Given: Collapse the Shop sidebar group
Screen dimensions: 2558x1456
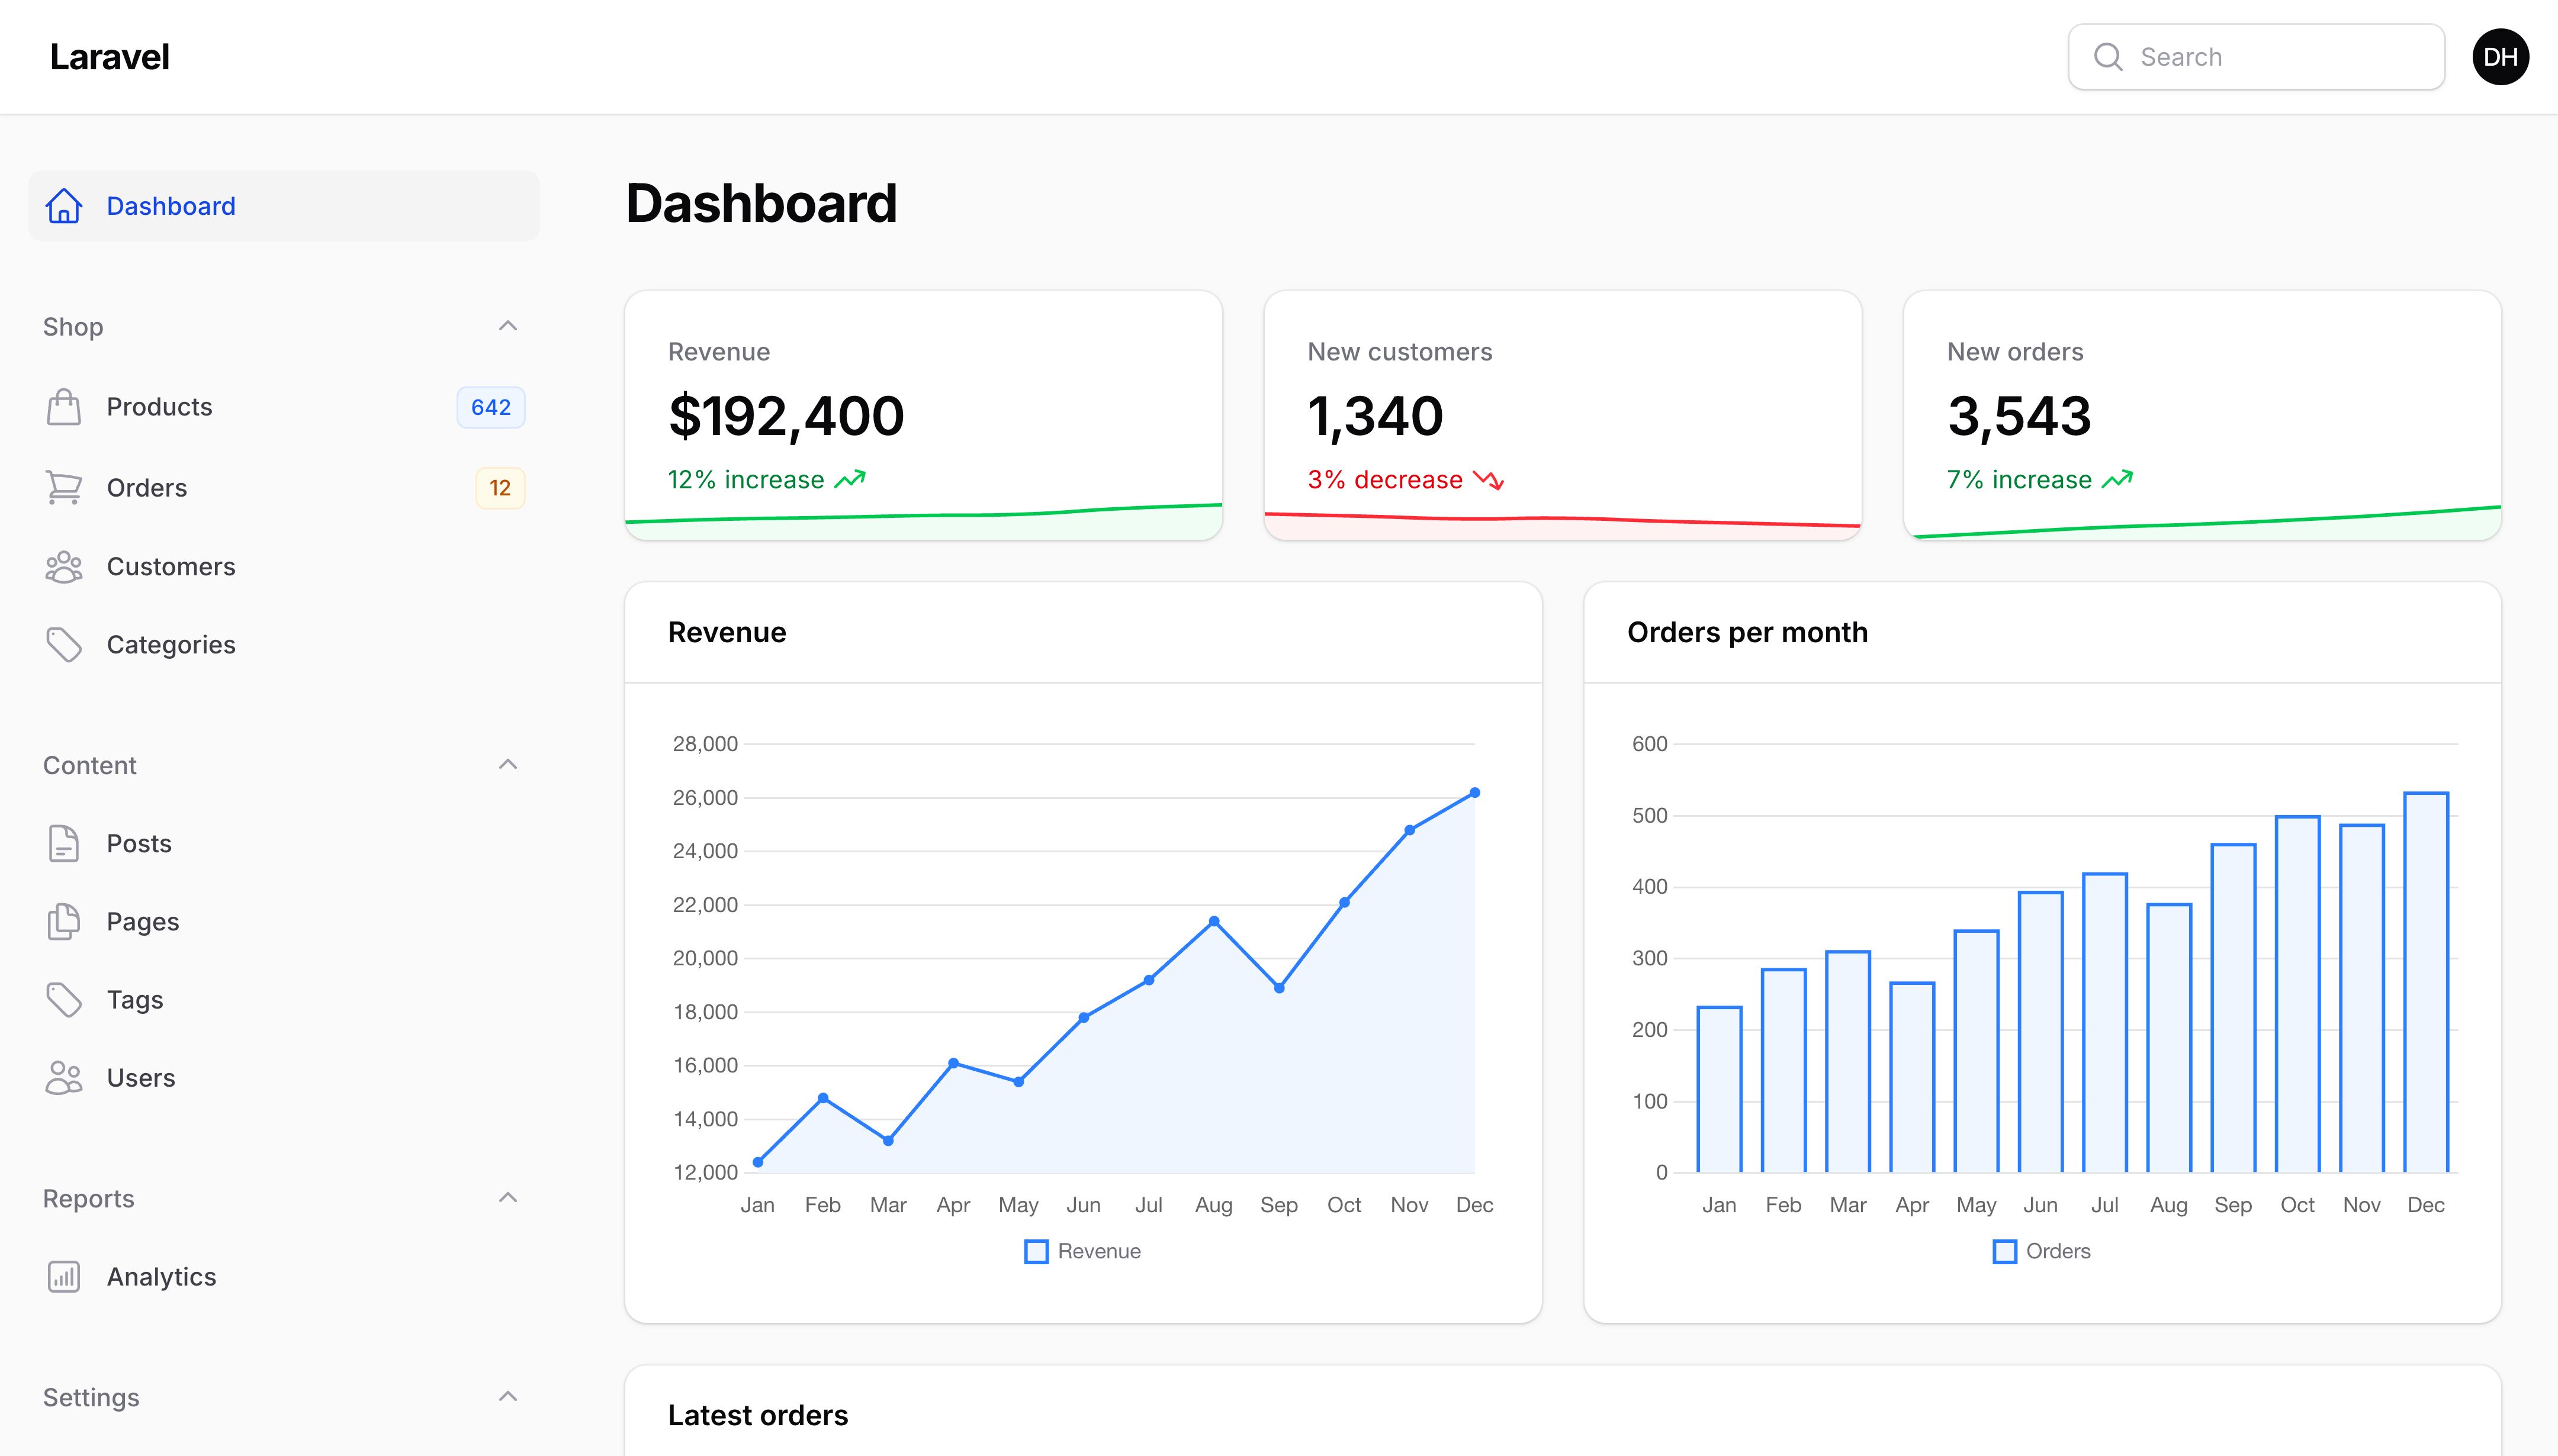Looking at the screenshot, I should tap(508, 326).
